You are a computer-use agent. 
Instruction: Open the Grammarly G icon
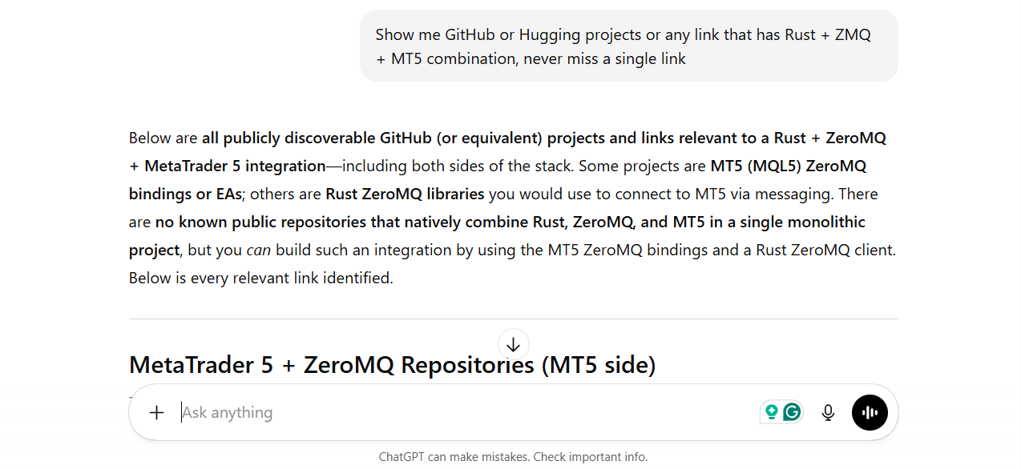[792, 412]
